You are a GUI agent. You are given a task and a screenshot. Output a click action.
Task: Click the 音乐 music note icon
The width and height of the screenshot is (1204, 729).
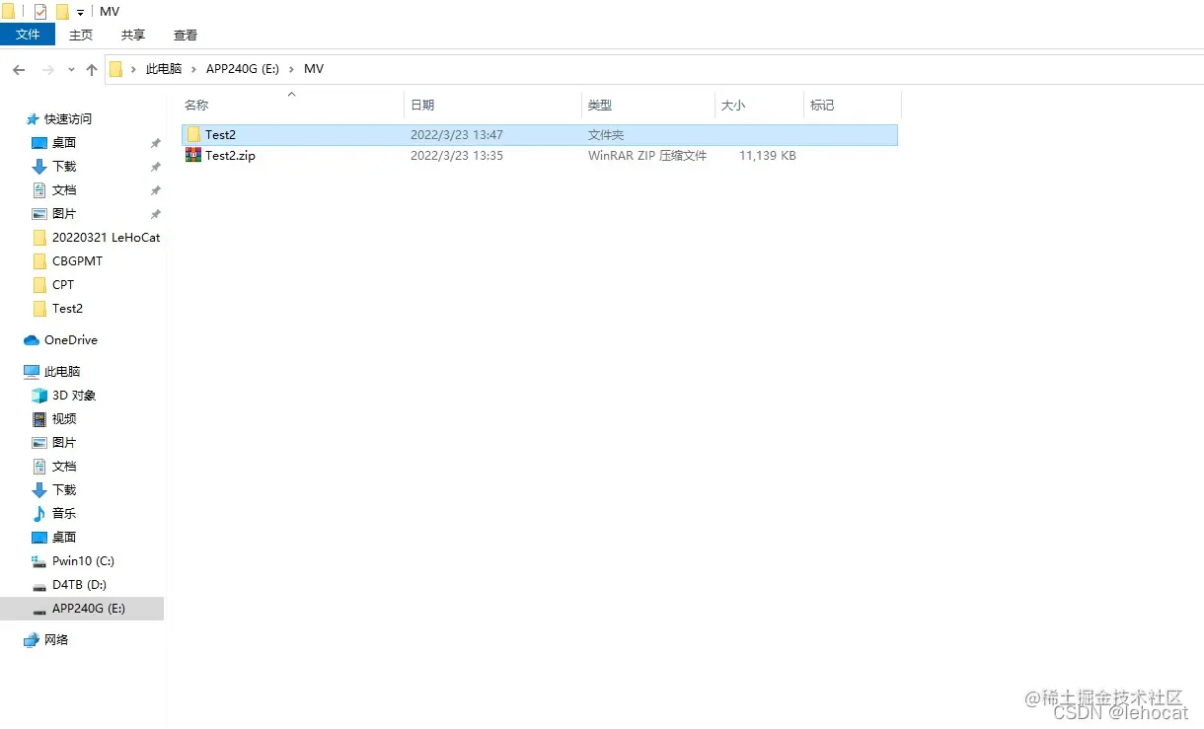click(39, 513)
